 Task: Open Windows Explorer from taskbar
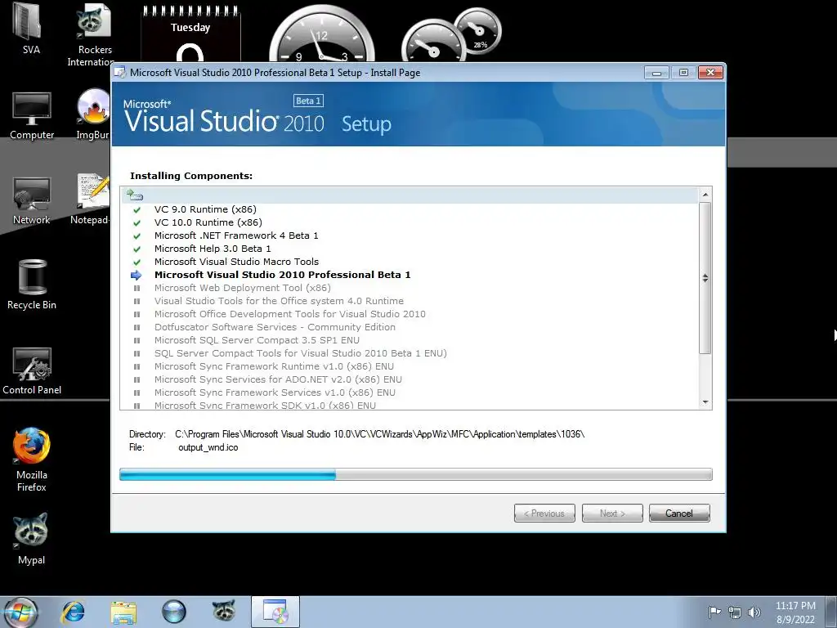click(x=123, y=612)
